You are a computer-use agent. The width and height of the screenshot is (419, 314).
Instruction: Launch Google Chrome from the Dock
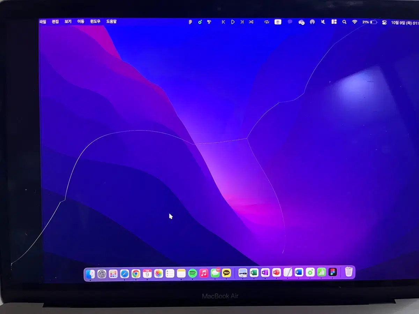point(136,274)
